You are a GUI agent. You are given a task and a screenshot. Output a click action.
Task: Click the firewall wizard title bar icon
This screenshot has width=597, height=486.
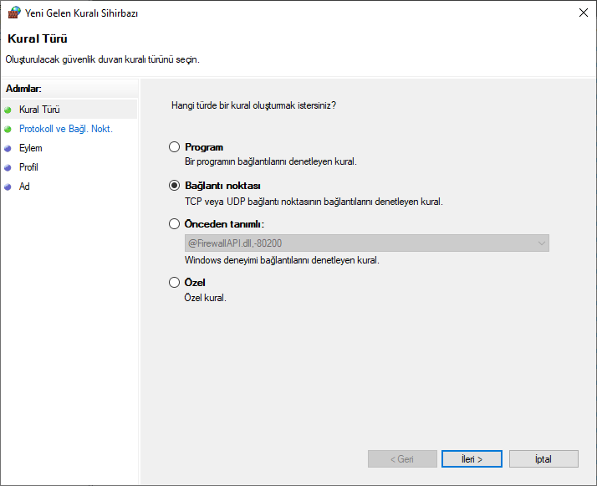click(x=13, y=13)
